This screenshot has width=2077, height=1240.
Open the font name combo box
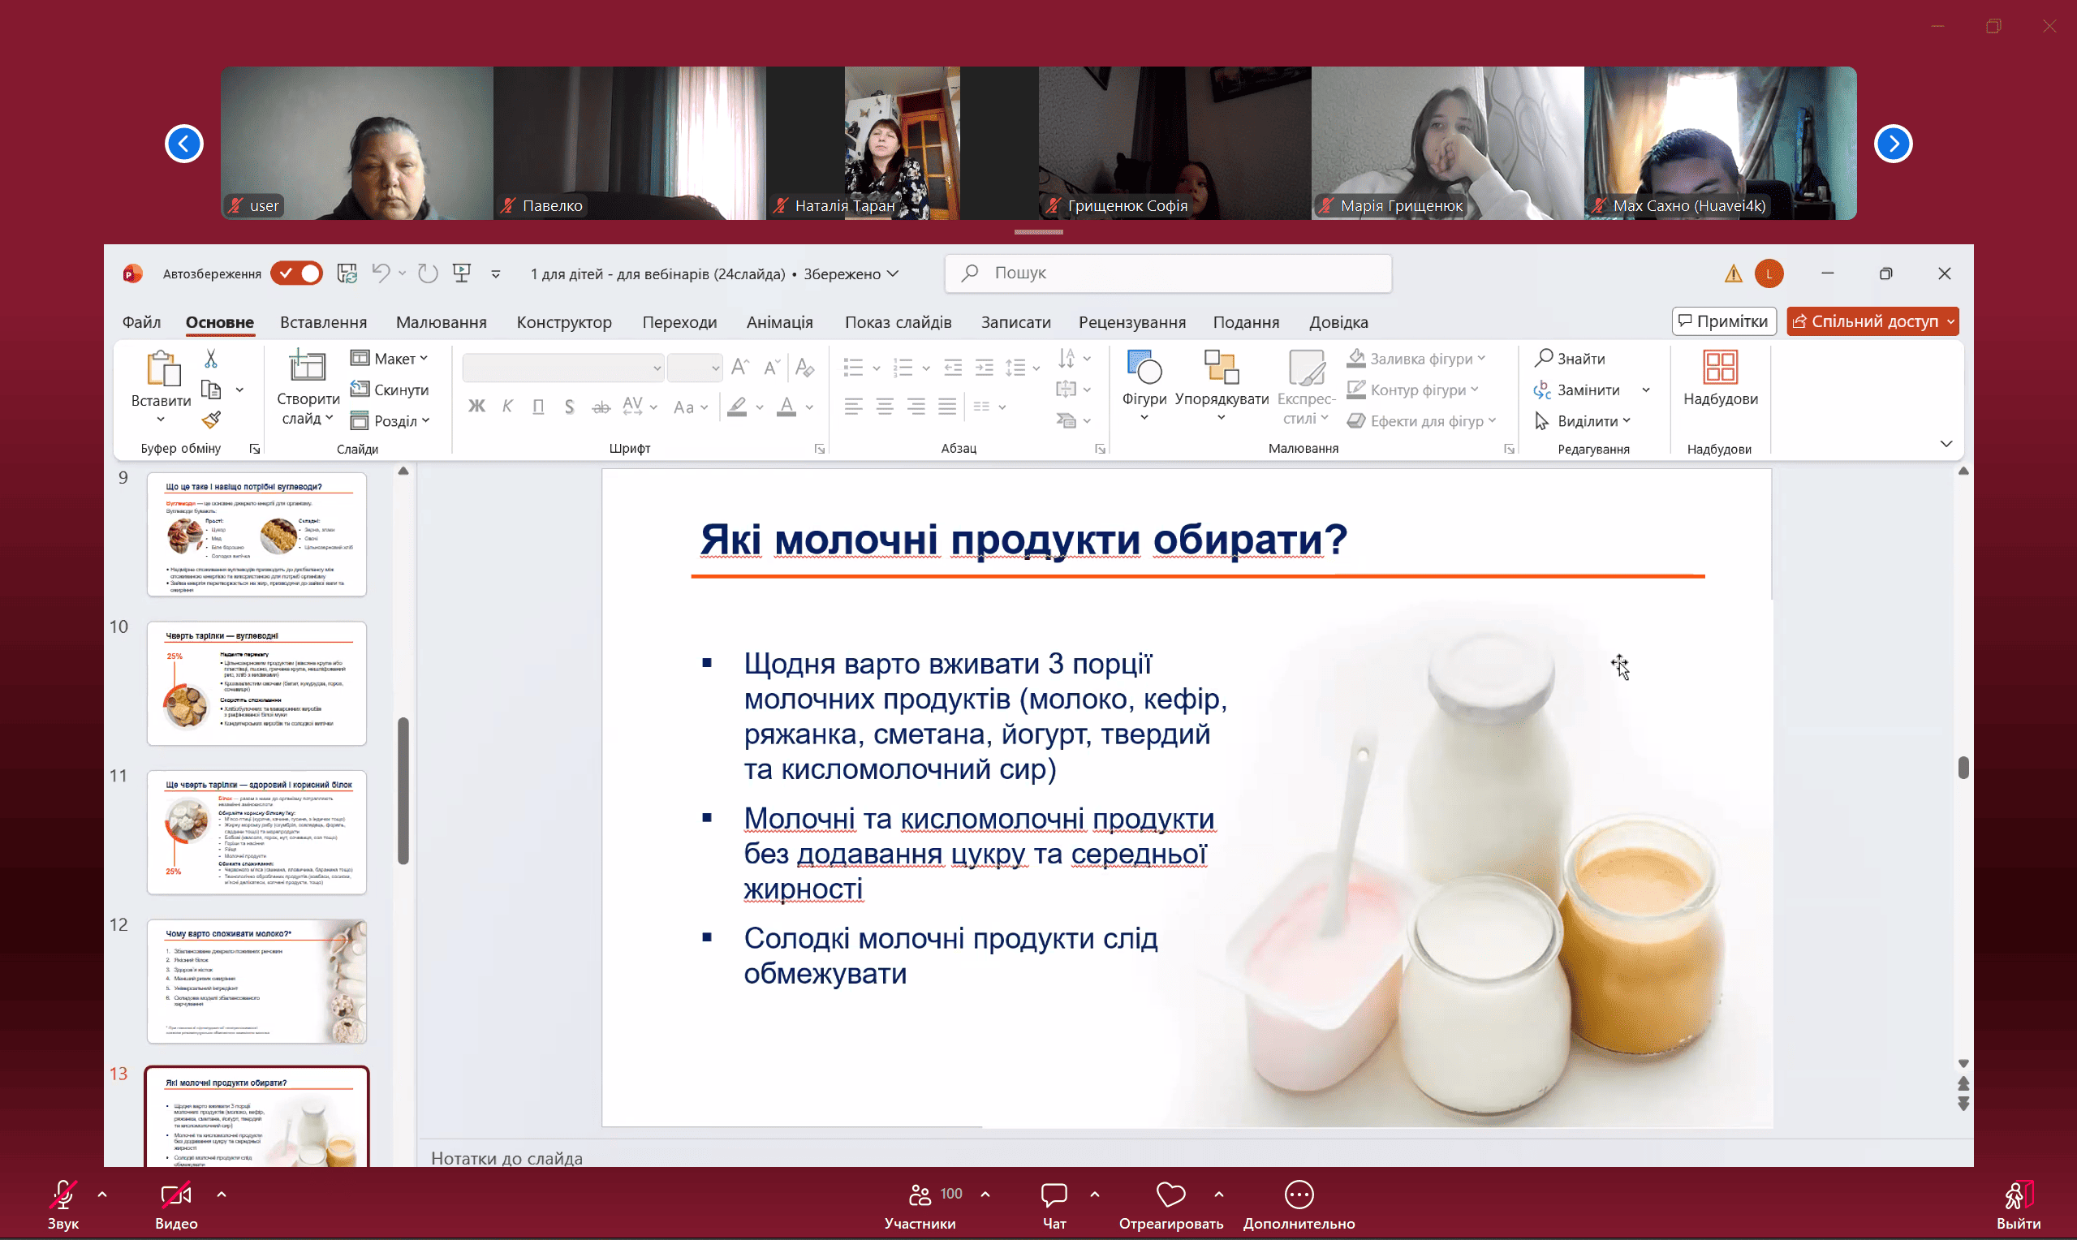tap(563, 368)
